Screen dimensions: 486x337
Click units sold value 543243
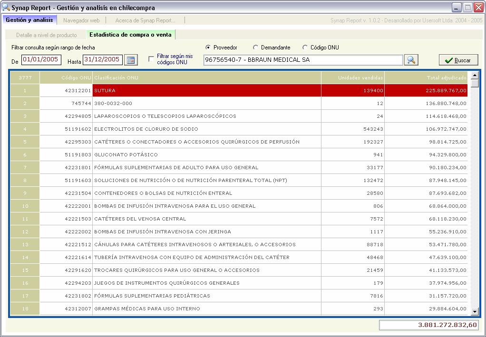click(353, 129)
